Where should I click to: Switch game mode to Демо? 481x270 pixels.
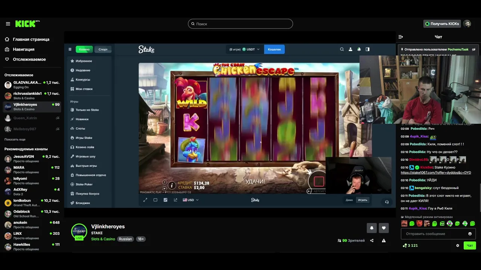[349, 200]
